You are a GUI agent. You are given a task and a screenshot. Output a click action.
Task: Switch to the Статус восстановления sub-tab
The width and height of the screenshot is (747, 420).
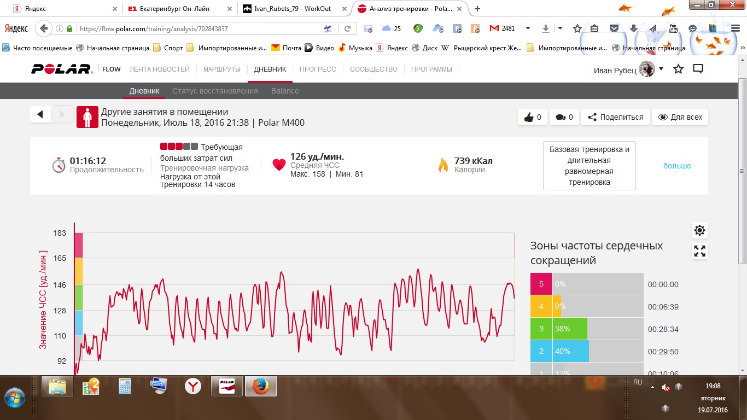[215, 91]
